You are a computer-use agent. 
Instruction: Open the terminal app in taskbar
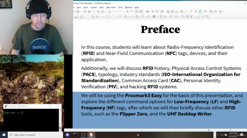click(x=75, y=135)
